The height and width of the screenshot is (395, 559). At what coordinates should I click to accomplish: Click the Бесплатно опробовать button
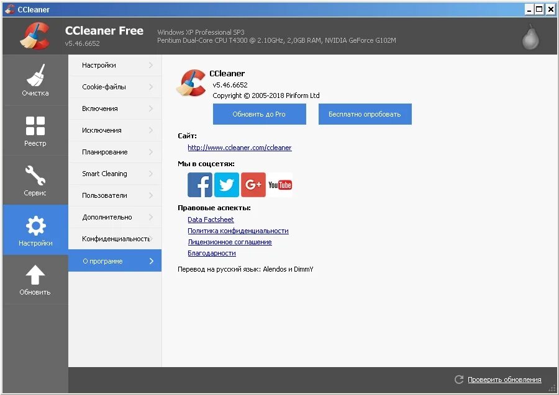365,114
